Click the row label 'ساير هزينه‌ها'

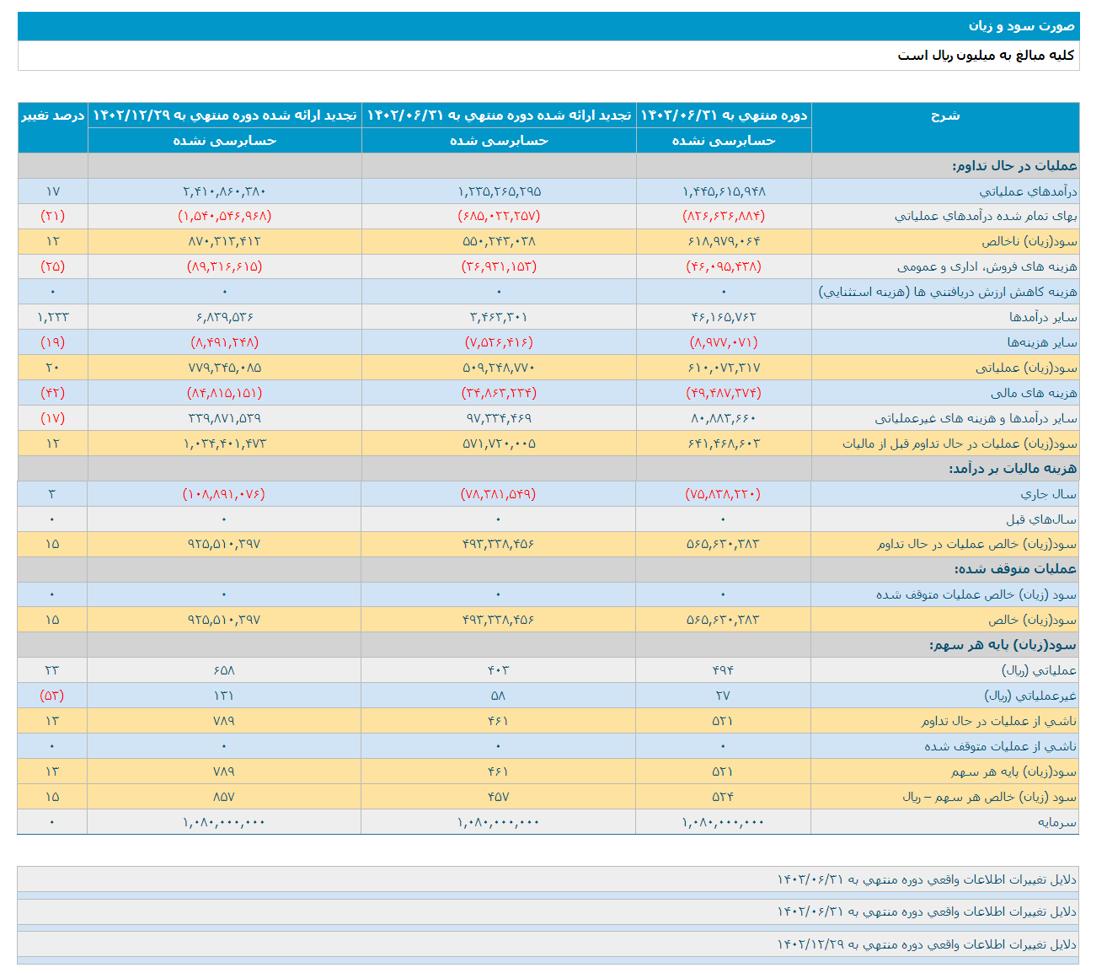[x=1043, y=343]
